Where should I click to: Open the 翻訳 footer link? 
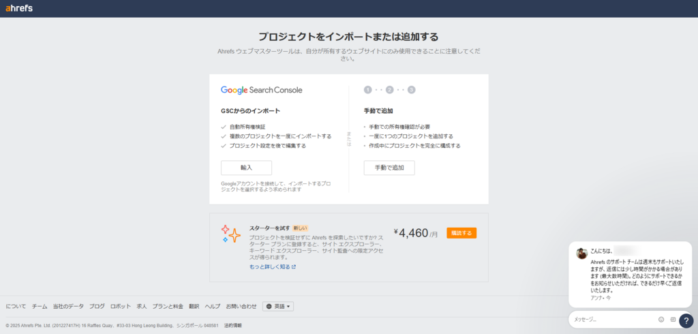(194, 306)
